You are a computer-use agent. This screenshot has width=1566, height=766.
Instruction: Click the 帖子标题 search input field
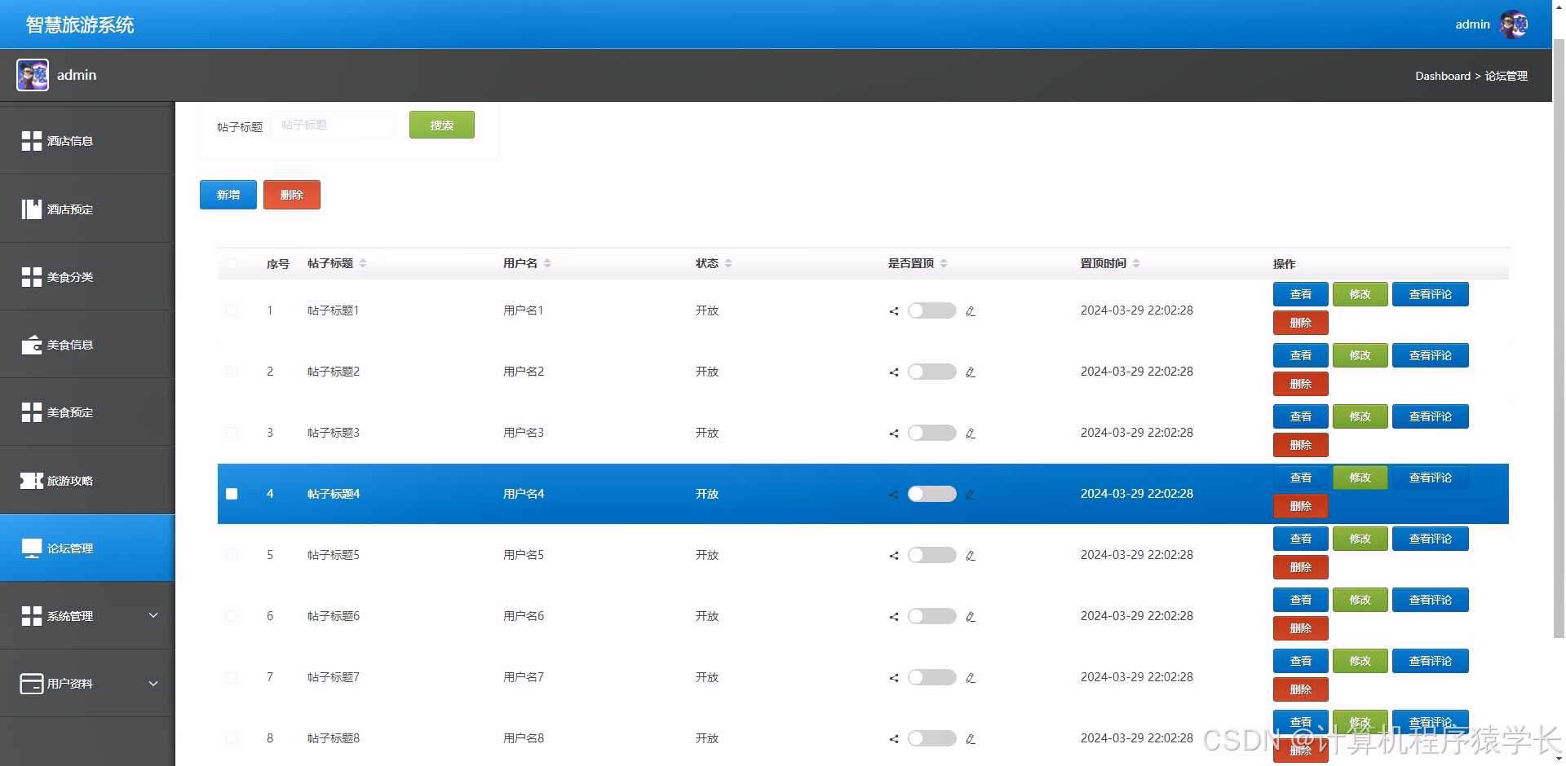(333, 125)
